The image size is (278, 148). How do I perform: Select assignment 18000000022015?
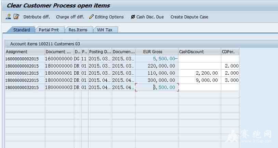(x=22, y=80)
